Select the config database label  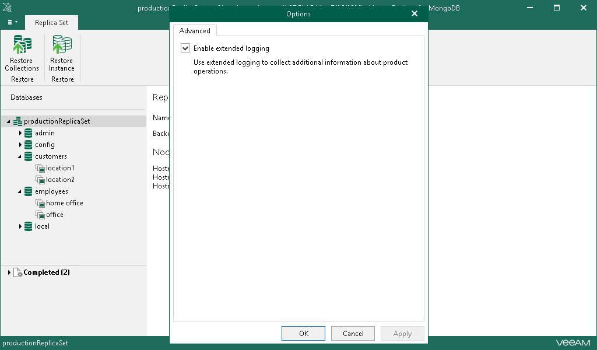click(x=45, y=145)
